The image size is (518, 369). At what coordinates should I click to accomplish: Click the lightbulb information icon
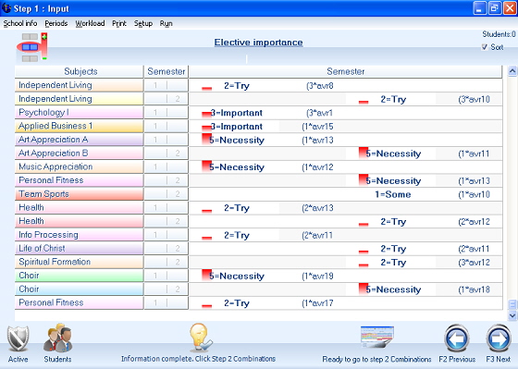click(201, 337)
